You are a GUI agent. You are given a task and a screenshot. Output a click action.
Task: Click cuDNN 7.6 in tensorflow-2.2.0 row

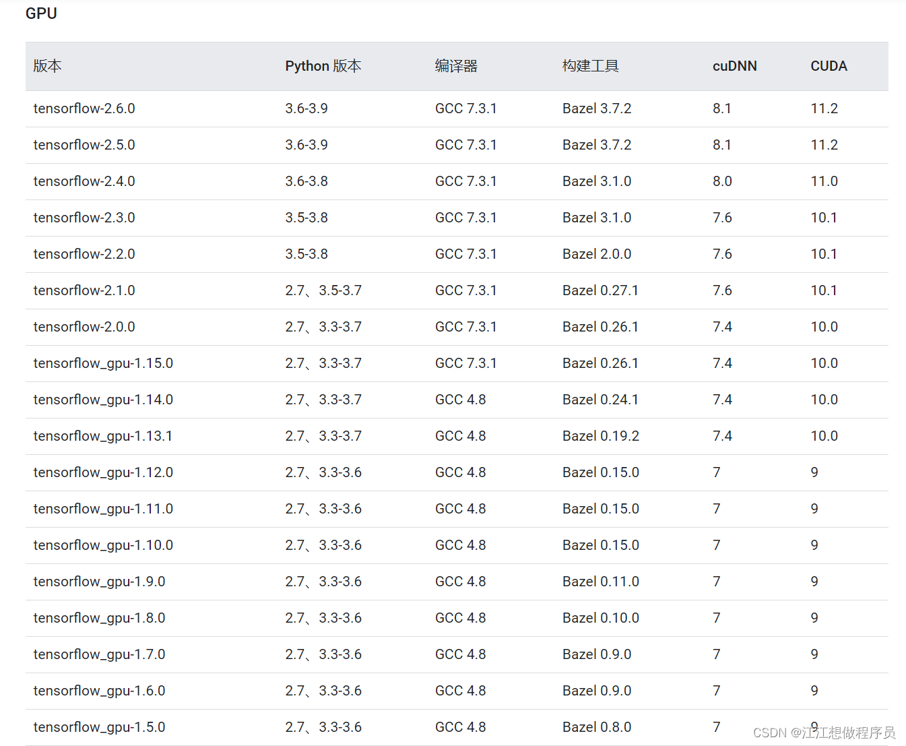pyautogui.click(x=722, y=254)
